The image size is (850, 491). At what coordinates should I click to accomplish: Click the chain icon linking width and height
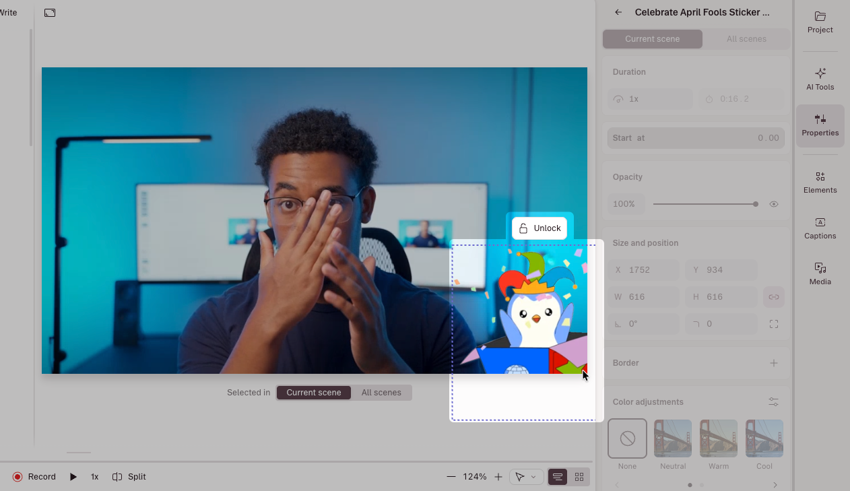773,296
